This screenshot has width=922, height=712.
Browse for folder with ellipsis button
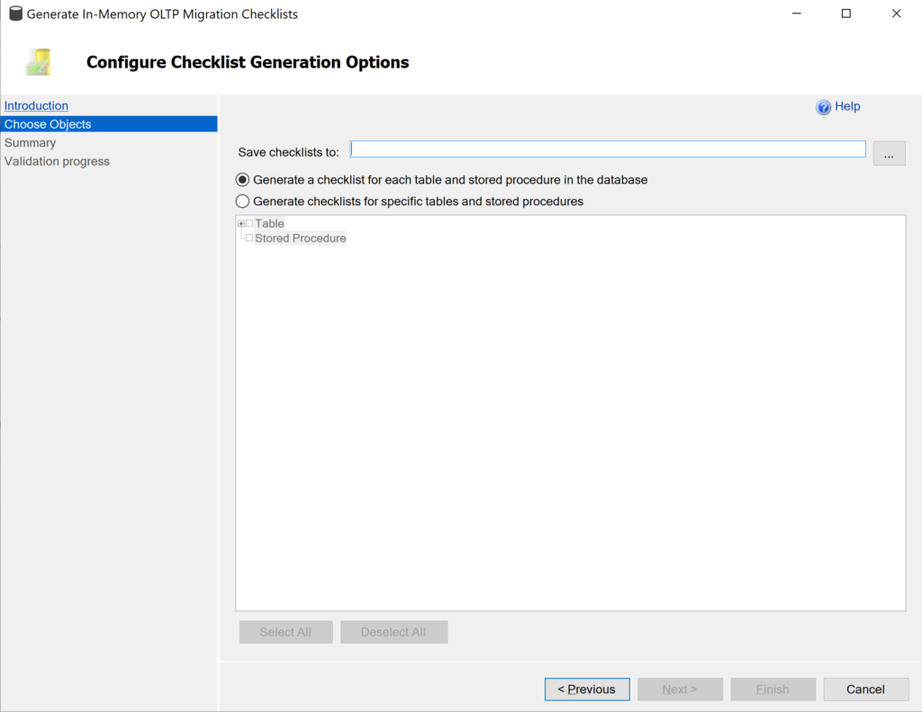pyautogui.click(x=889, y=153)
